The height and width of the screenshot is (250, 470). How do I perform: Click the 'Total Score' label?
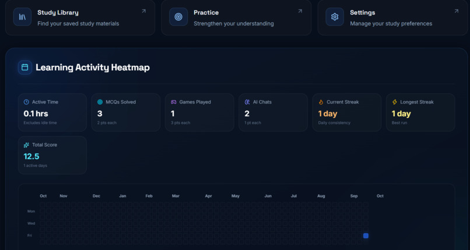[44, 145]
